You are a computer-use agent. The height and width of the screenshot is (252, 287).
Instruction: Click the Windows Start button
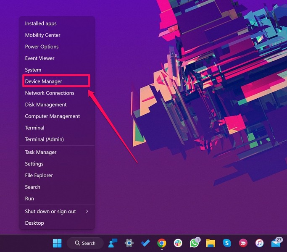pyautogui.click(x=57, y=243)
